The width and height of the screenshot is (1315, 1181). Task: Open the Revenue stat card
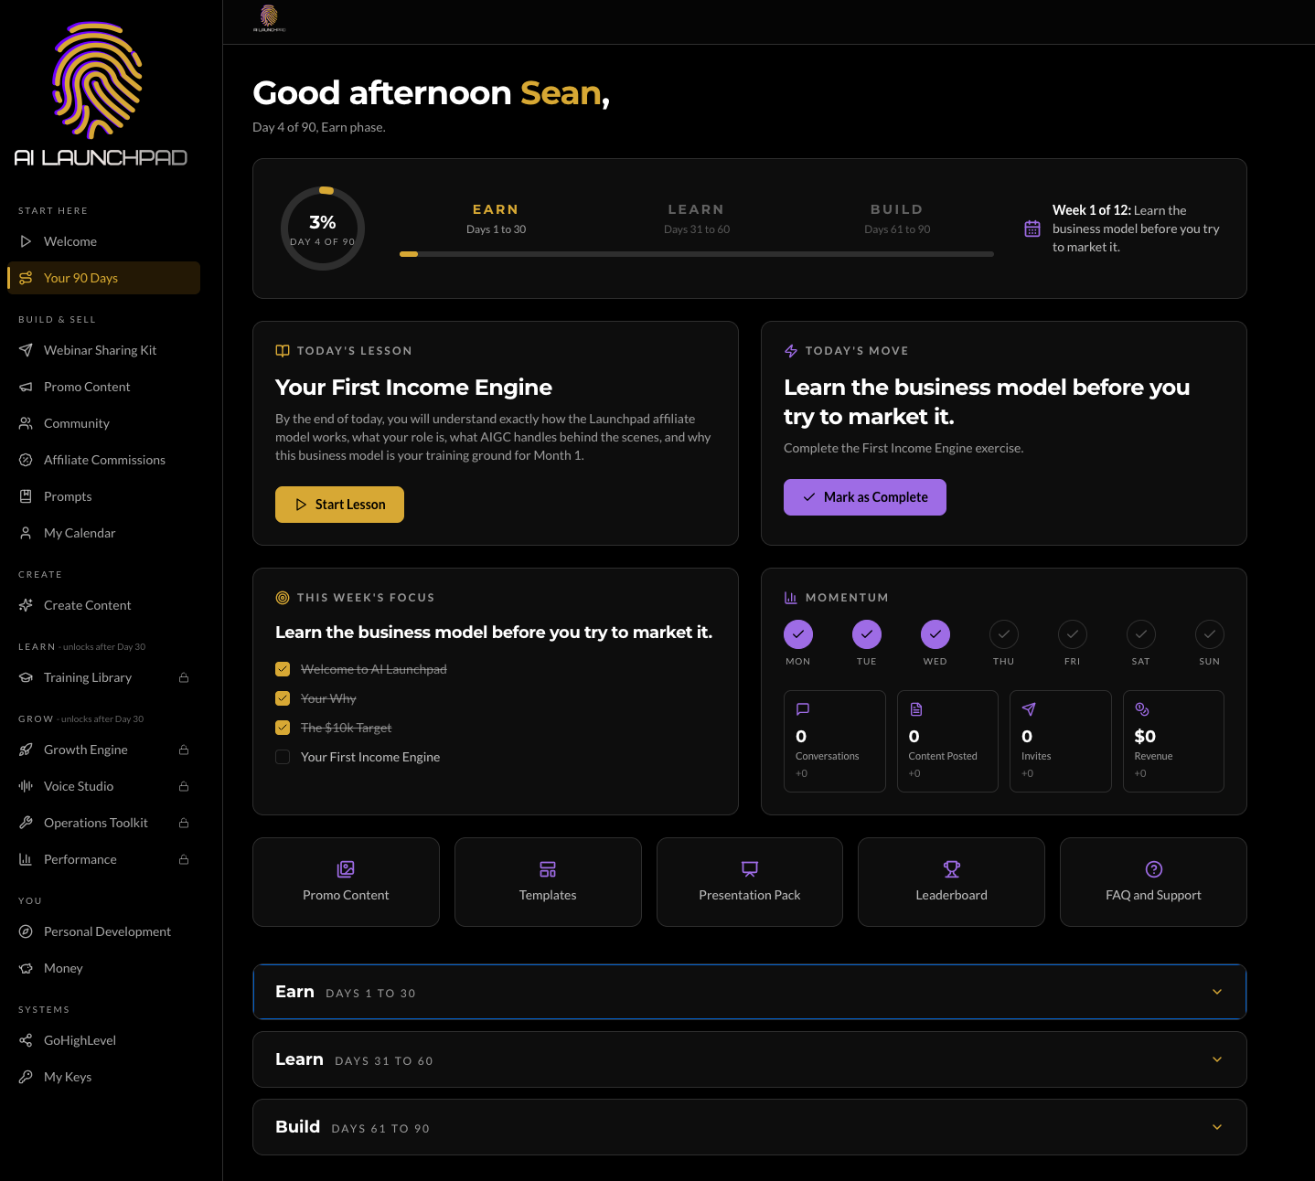point(1173,741)
